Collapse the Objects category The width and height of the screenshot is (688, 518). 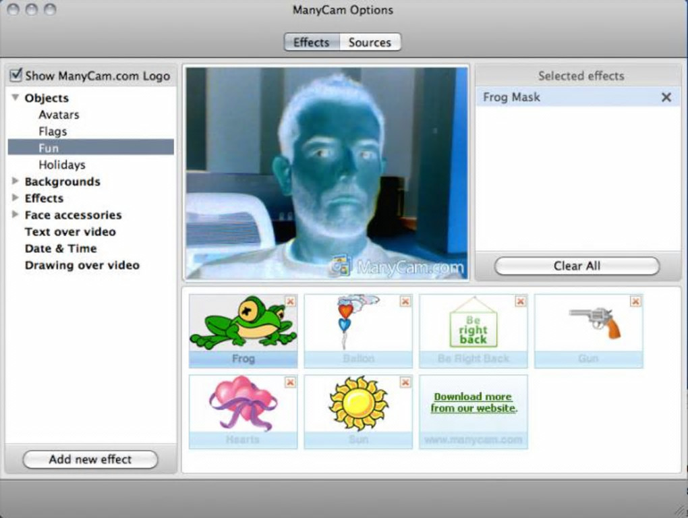pyautogui.click(x=16, y=97)
